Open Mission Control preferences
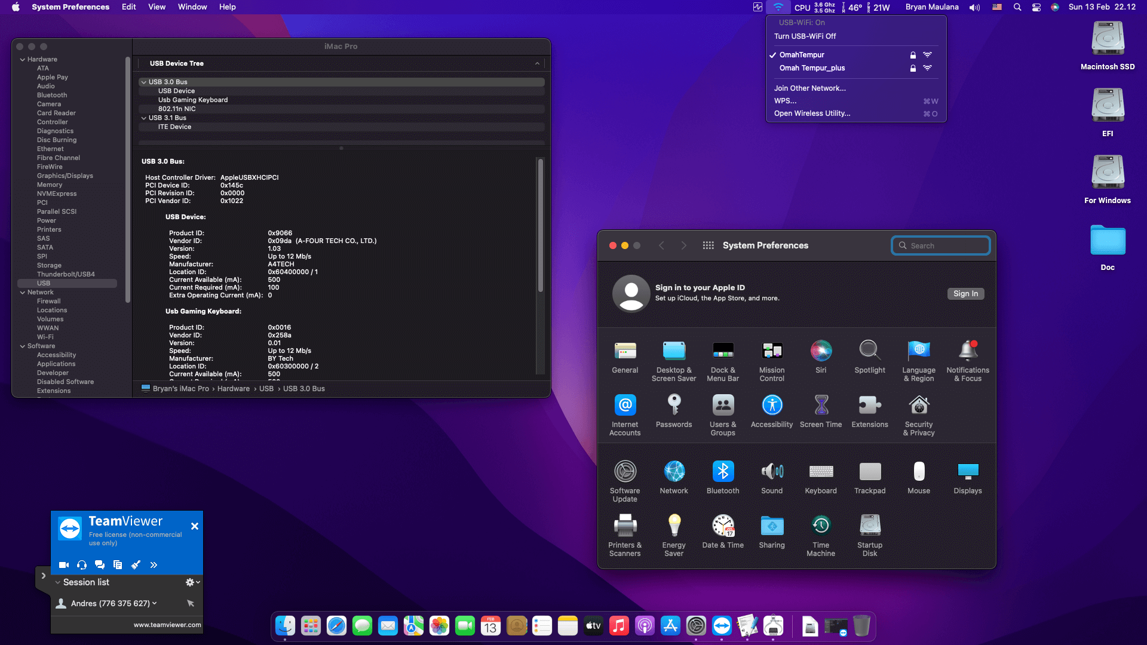This screenshot has width=1147, height=645. pos(772,361)
